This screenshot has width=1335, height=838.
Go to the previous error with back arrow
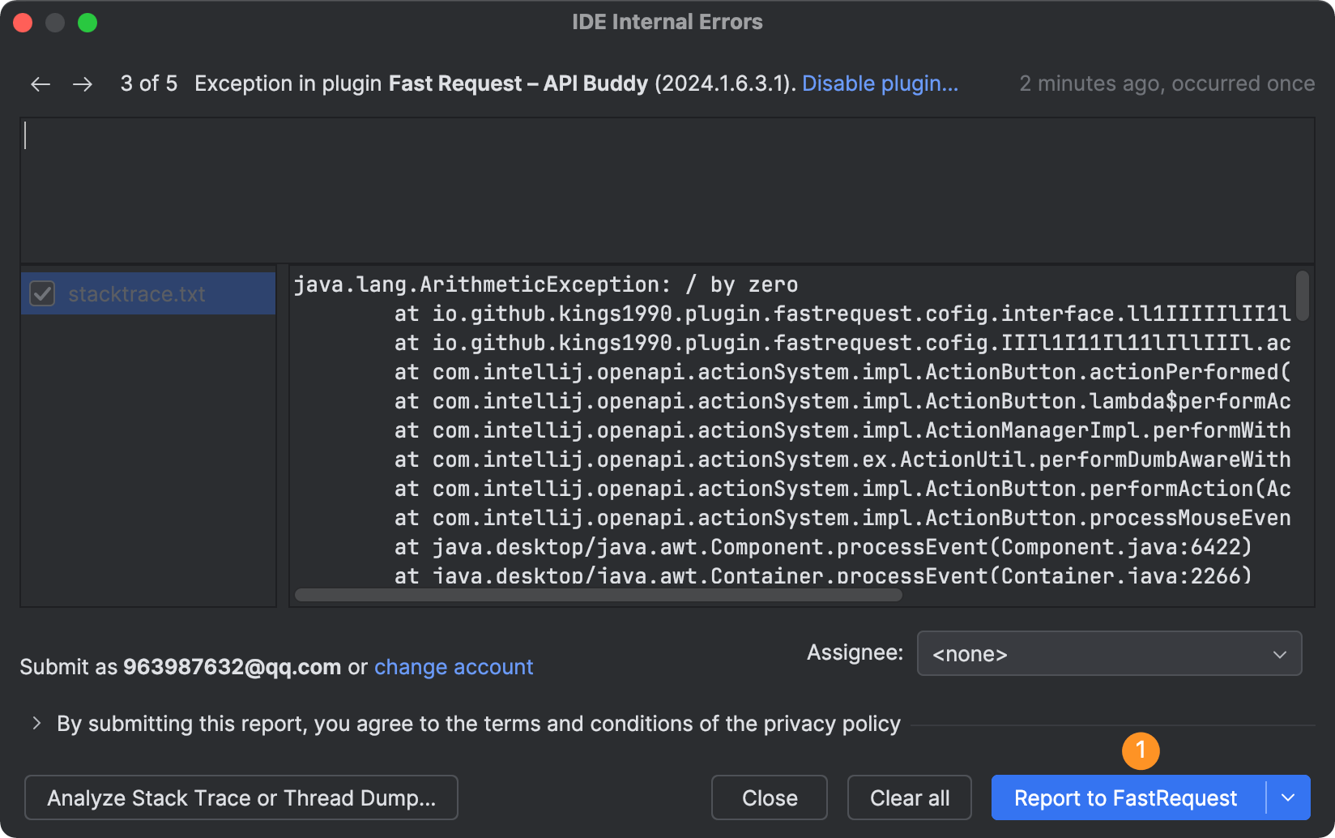pyautogui.click(x=41, y=84)
